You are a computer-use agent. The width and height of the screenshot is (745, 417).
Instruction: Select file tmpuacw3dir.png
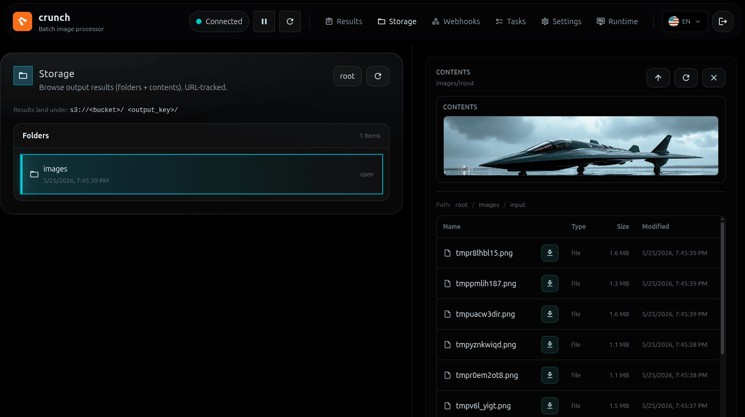(x=485, y=314)
